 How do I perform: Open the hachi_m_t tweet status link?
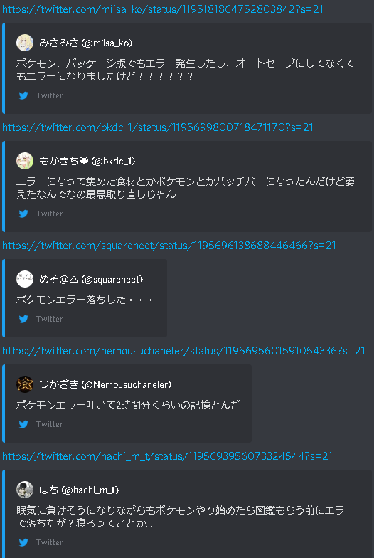coord(167,456)
